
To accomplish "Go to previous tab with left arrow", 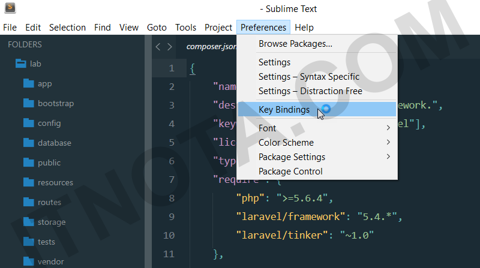I will pos(158,47).
